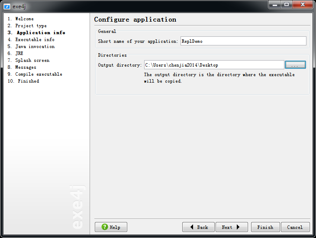Click the 'Short name of your application:' label
Image resolution: width=316 pixels, height=238 pixels.
pyautogui.click(x=138, y=41)
